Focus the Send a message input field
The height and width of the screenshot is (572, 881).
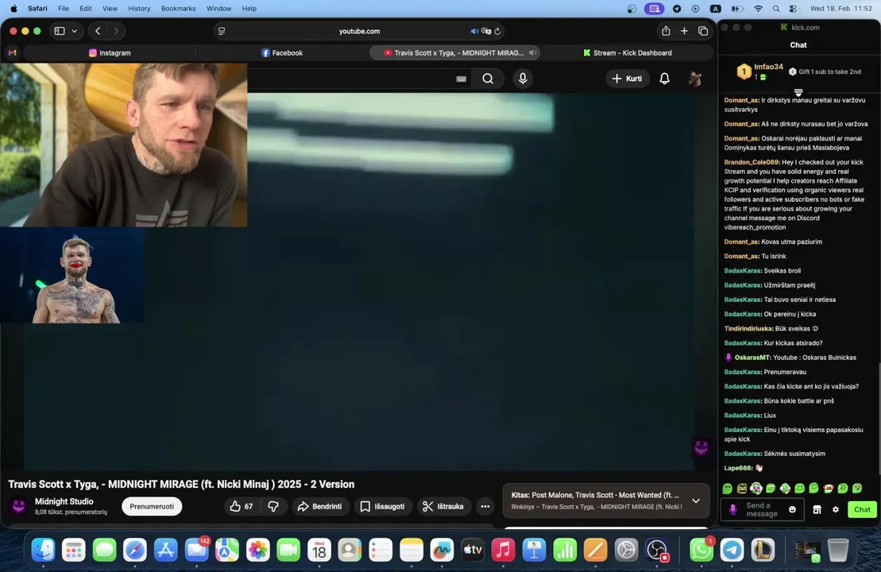click(761, 509)
